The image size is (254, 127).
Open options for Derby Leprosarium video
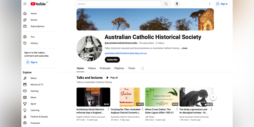pos(211,109)
